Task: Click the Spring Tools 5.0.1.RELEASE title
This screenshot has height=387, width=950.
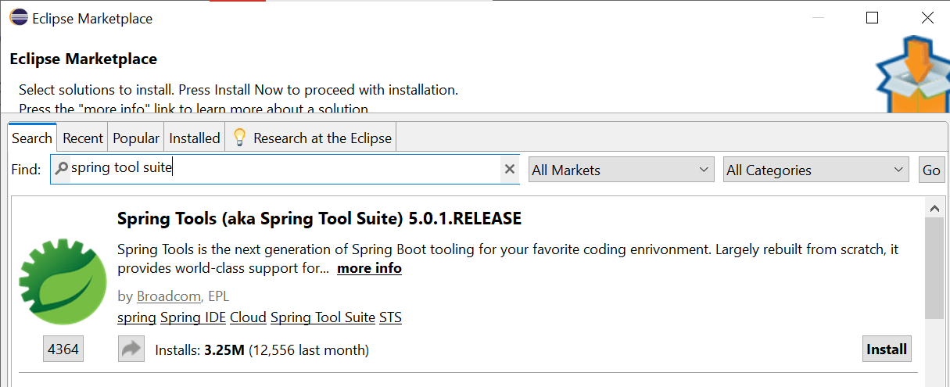Action: (319, 219)
